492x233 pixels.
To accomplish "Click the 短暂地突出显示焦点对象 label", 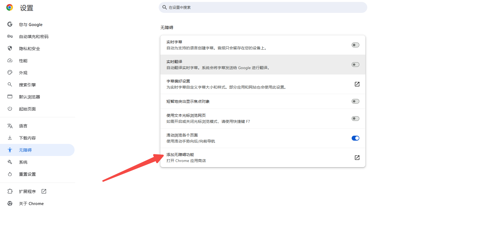I will (188, 101).
